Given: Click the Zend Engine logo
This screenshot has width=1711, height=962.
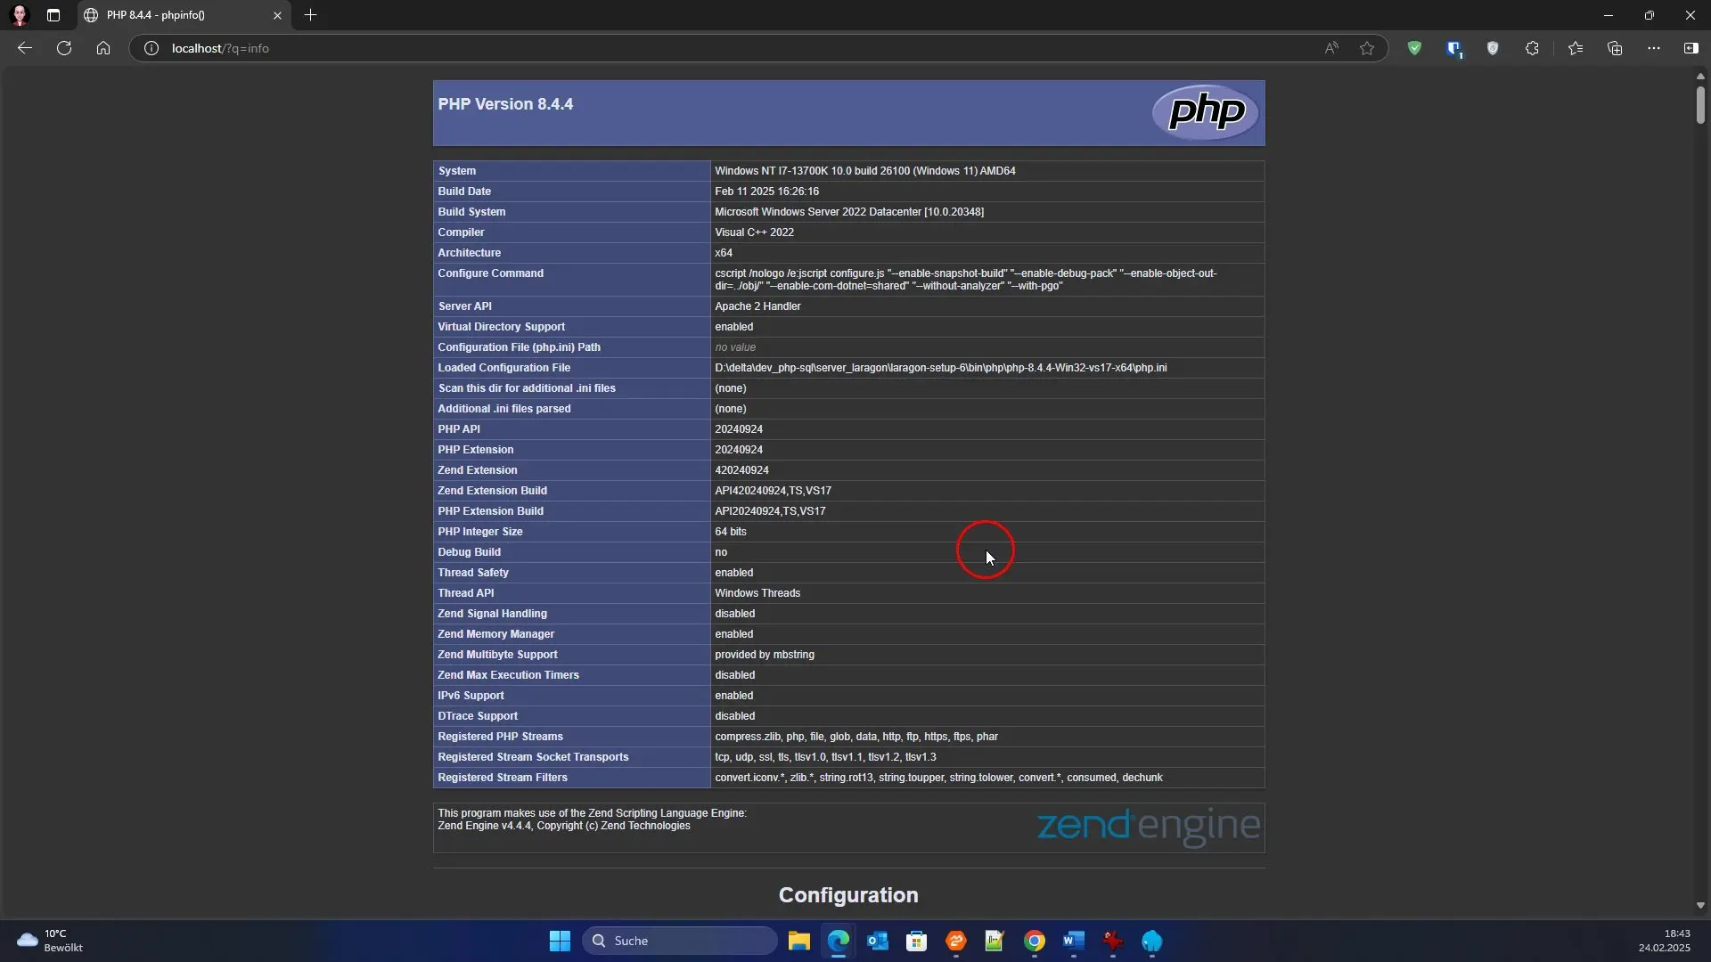Looking at the screenshot, I should tap(1149, 827).
